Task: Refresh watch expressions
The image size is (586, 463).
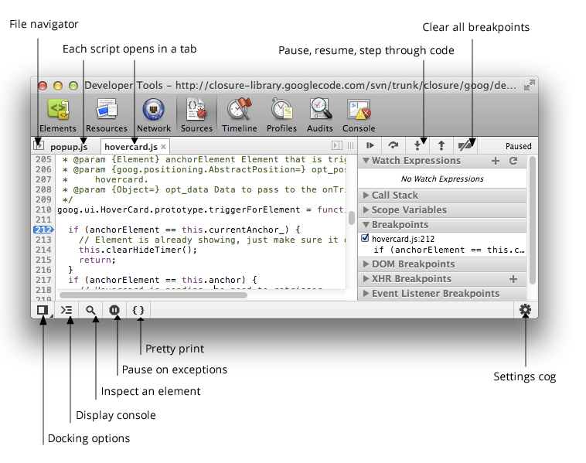Action: click(513, 161)
